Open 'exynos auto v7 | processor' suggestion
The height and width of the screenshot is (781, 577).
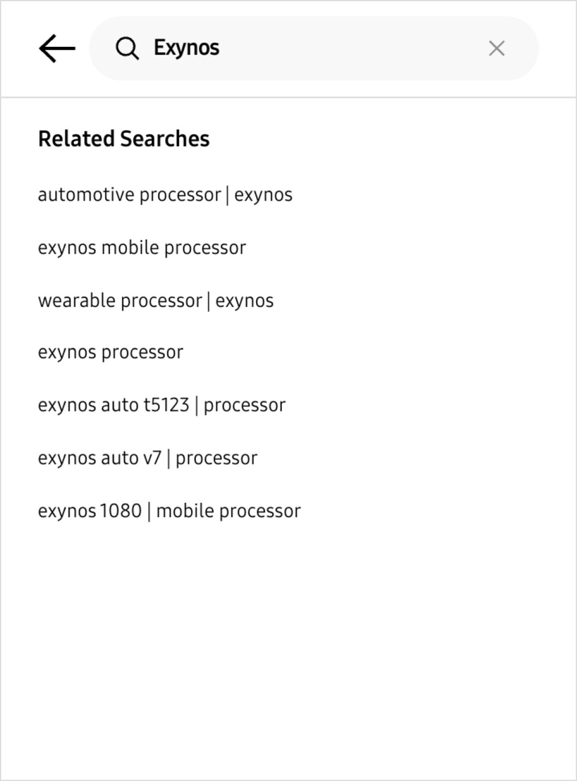[148, 458]
